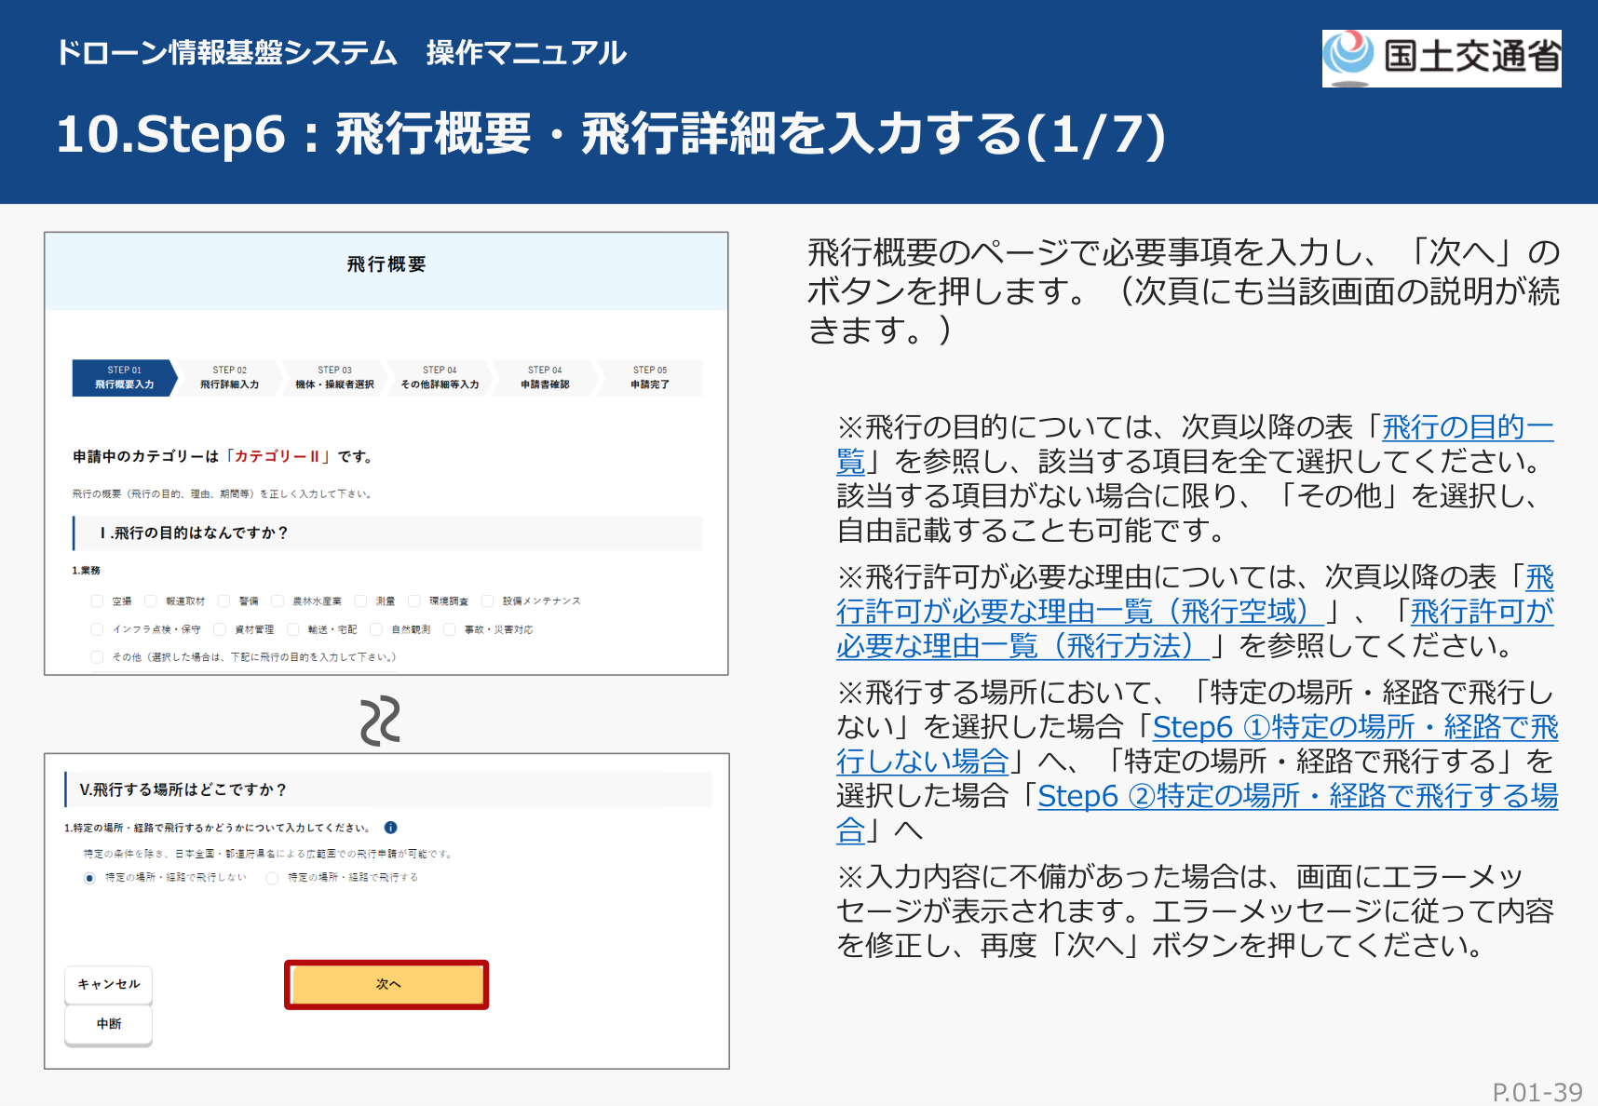
Task: Switch to その他詳細等入力 step tab
Action: pos(440,378)
